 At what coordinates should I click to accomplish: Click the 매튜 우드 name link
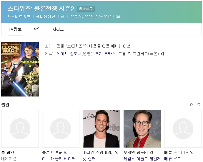click(x=172, y=159)
